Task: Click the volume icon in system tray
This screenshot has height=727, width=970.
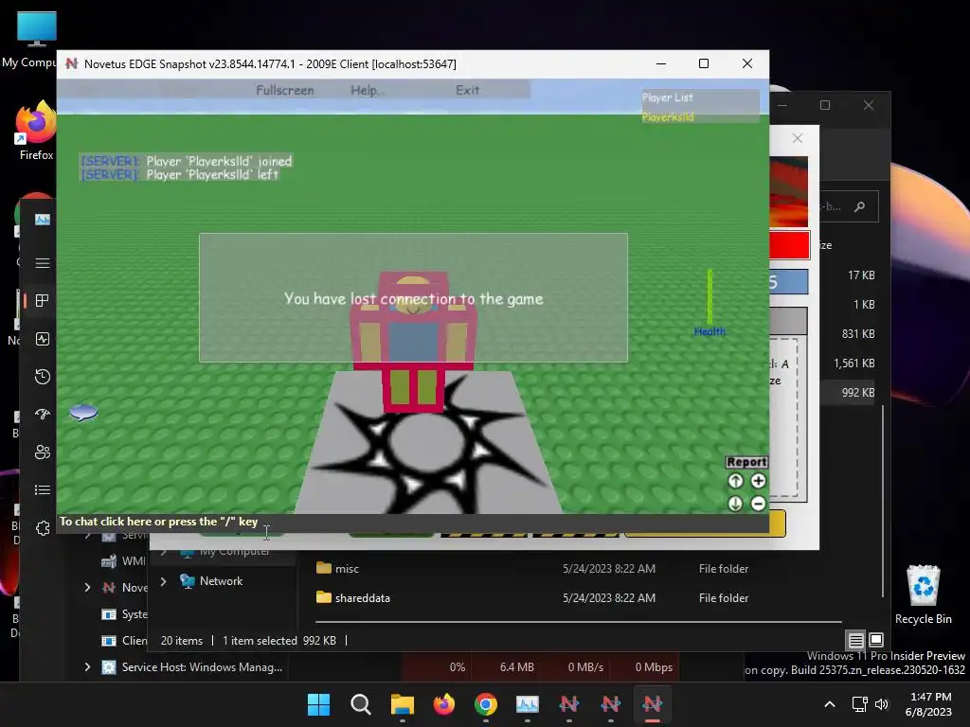Action: coord(882,704)
